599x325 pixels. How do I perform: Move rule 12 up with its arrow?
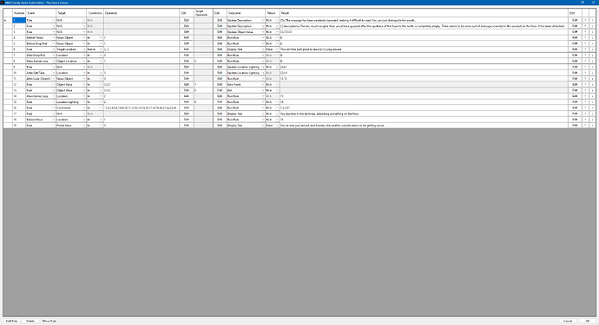click(585, 84)
